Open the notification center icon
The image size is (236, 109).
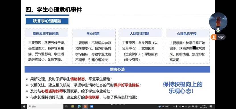tap(211, 106)
